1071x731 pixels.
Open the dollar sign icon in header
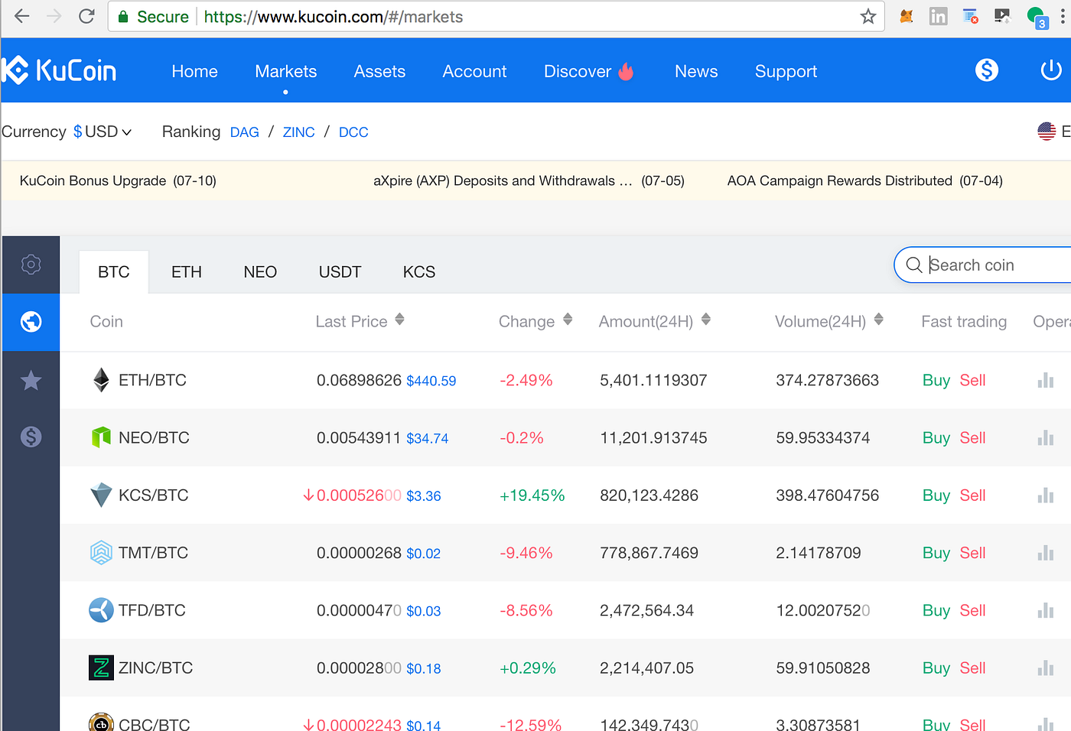[x=987, y=70]
